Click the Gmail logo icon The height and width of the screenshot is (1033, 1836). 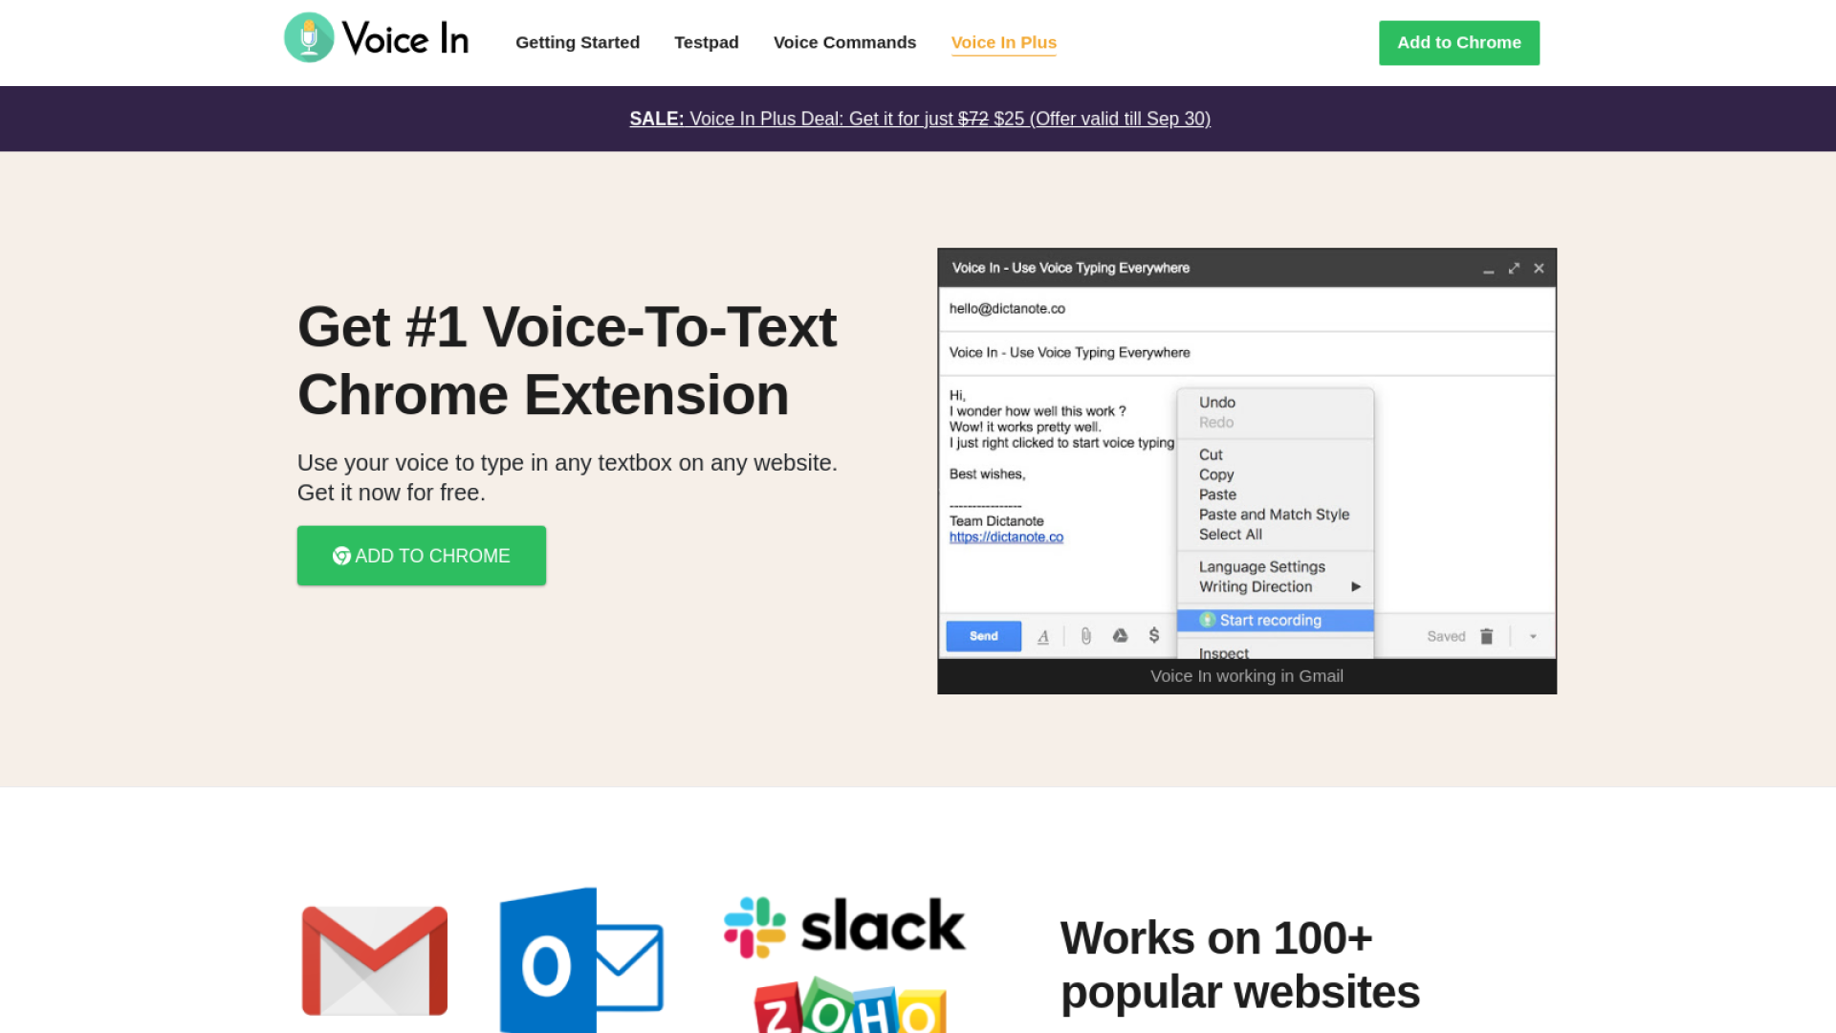pos(374,960)
